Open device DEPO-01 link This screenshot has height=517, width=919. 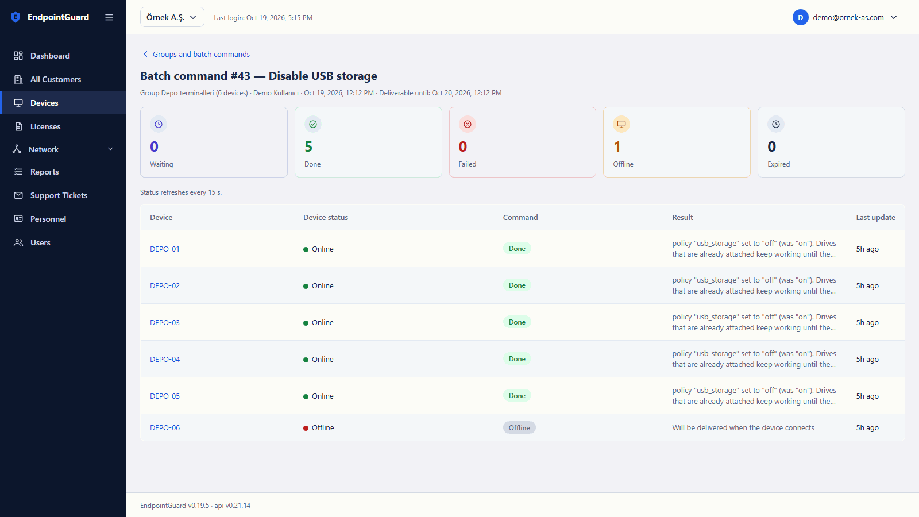(165, 249)
